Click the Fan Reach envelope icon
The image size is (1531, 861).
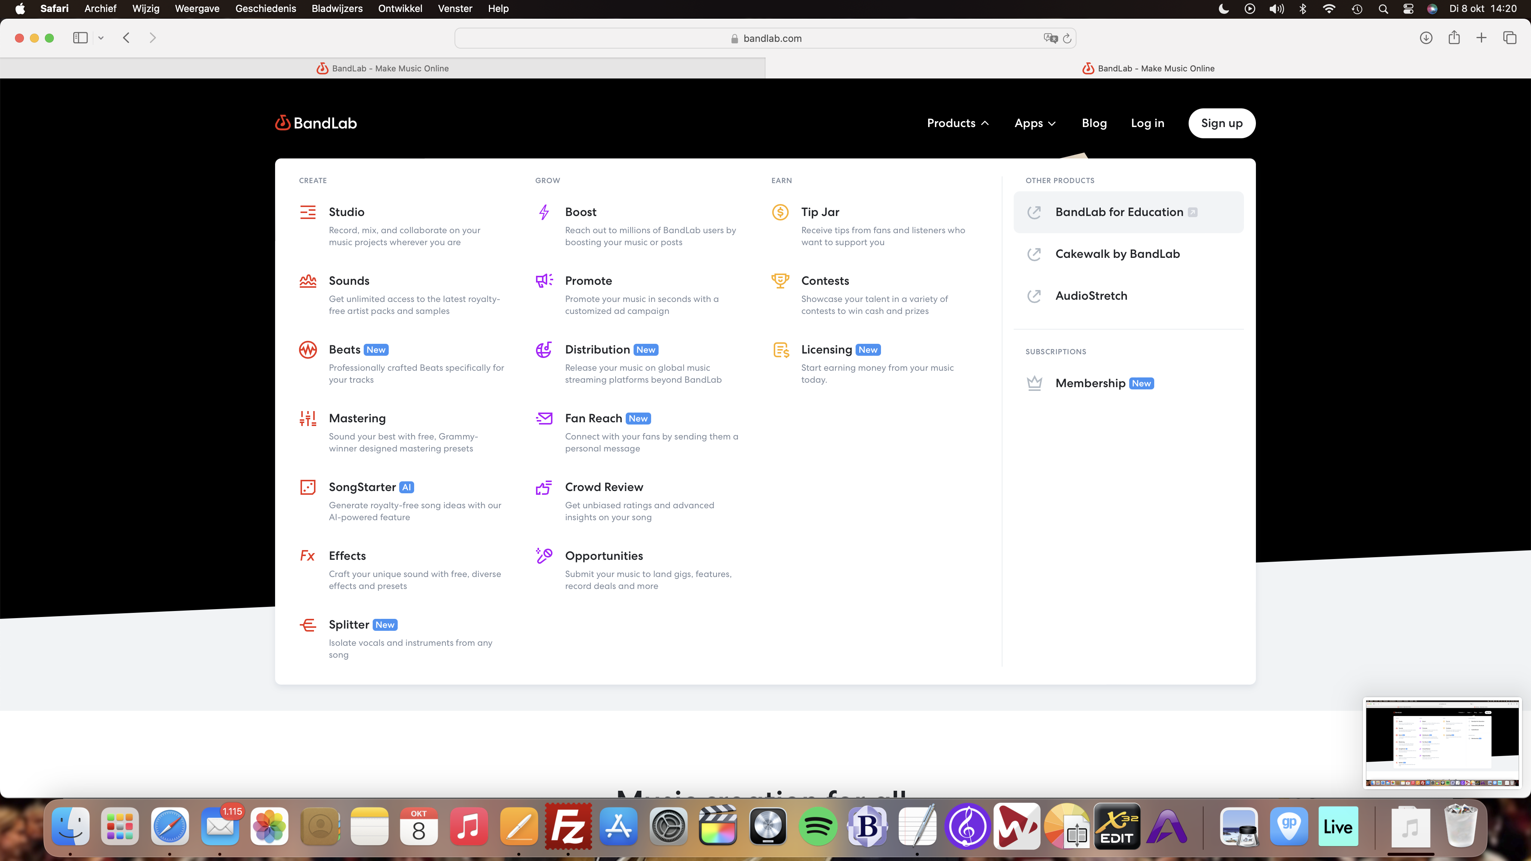(544, 418)
